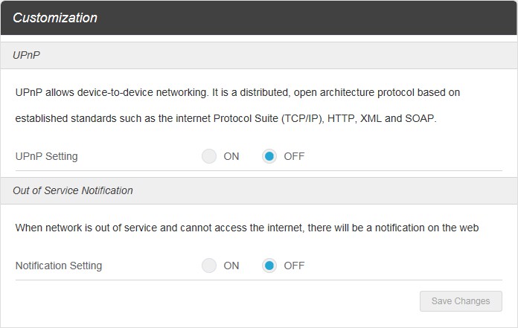Click the OFF text label beside UPnP Setting
The height and width of the screenshot is (328, 518).
[x=294, y=156]
